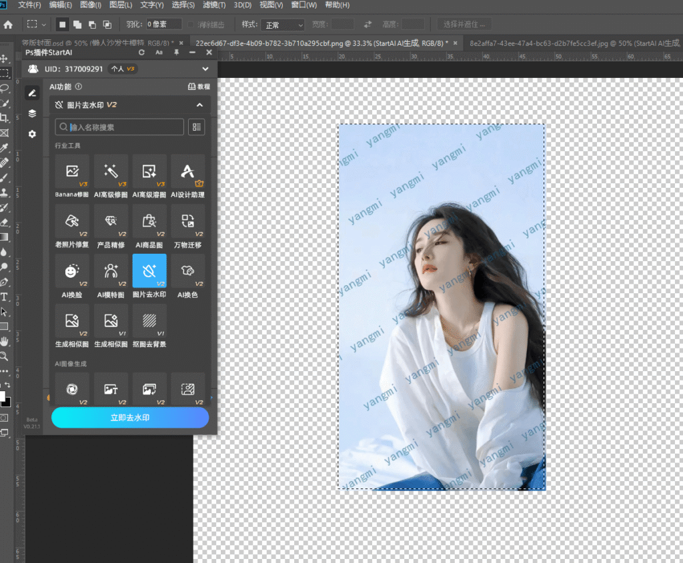Toggle the pin icon on the StartAI panel

click(x=176, y=52)
